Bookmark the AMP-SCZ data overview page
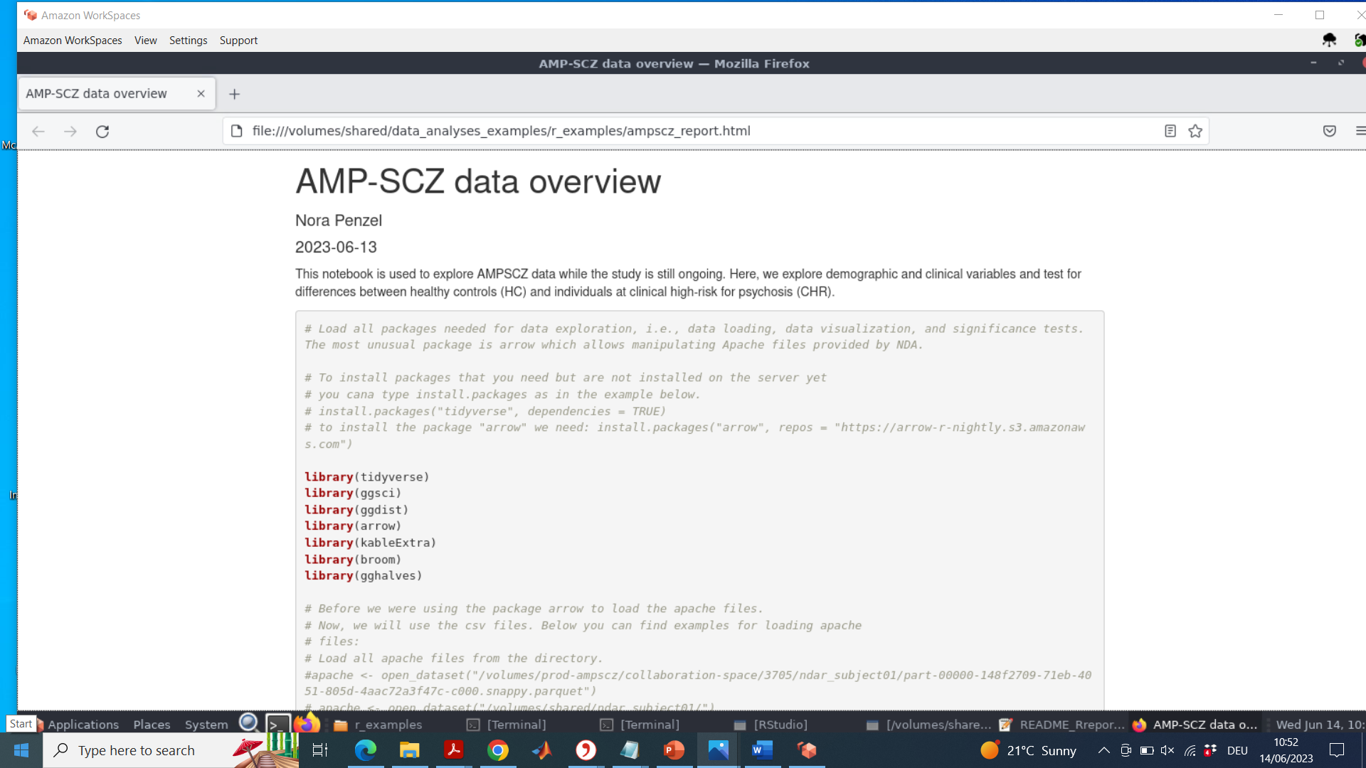This screenshot has width=1366, height=768. click(x=1195, y=131)
